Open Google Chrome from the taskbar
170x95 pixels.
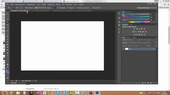pyautogui.click(x=51, y=93)
